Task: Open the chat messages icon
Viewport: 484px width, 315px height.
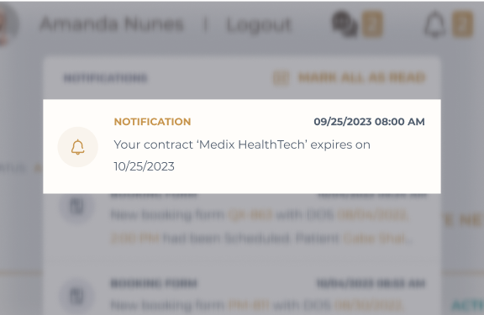Action: (345, 24)
